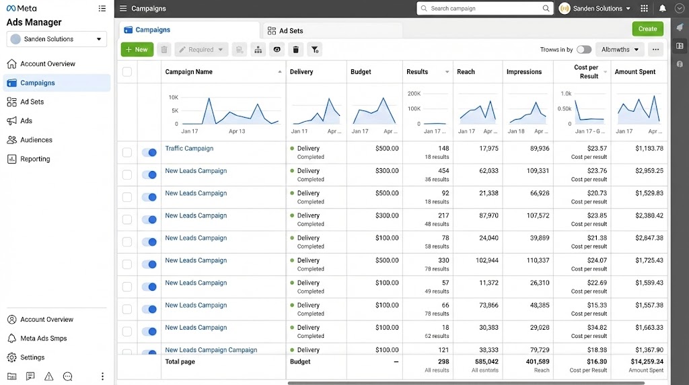Switch off the Traffic Campaign toggle
Image resolution: width=689 pixels, height=385 pixels.
click(149, 153)
